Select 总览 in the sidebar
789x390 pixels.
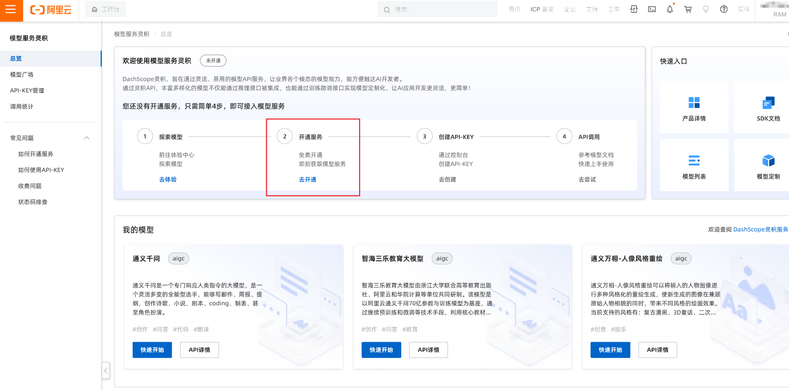point(50,59)
